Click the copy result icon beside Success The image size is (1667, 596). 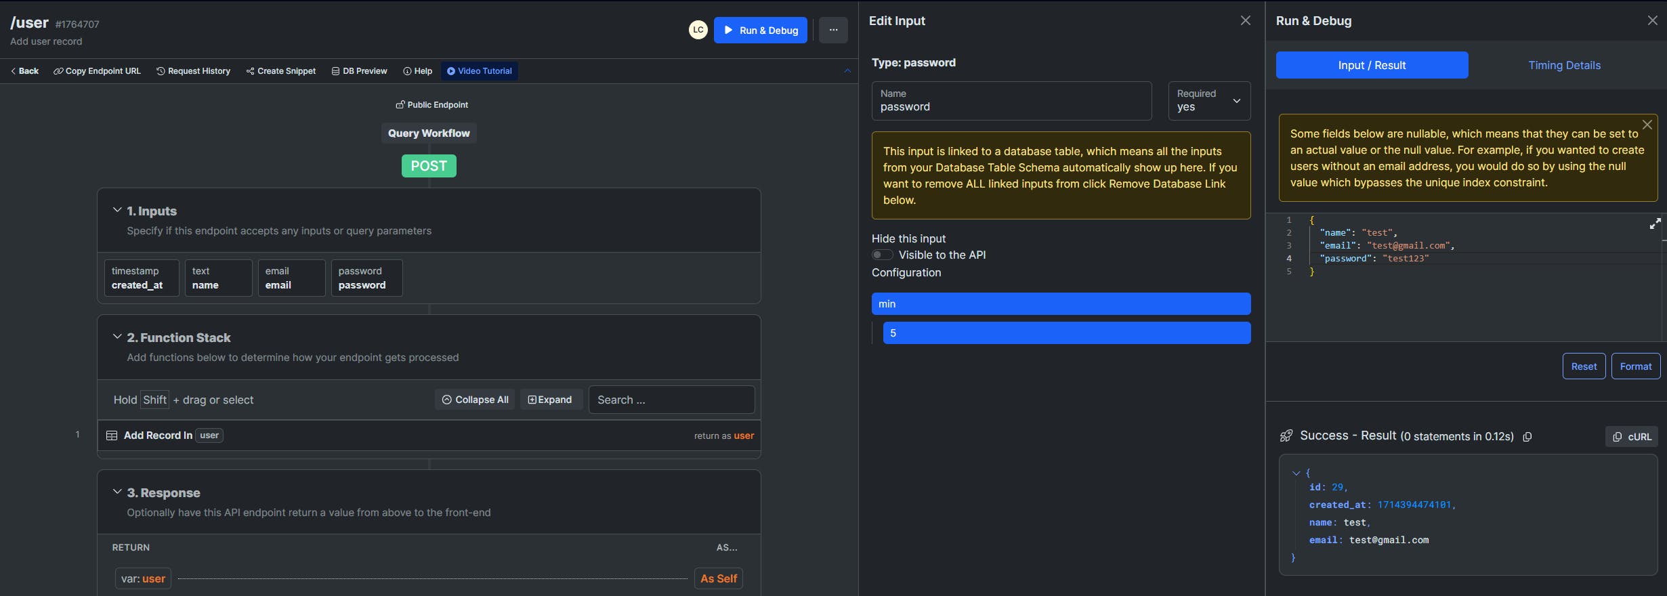[x=1527, y=437]
